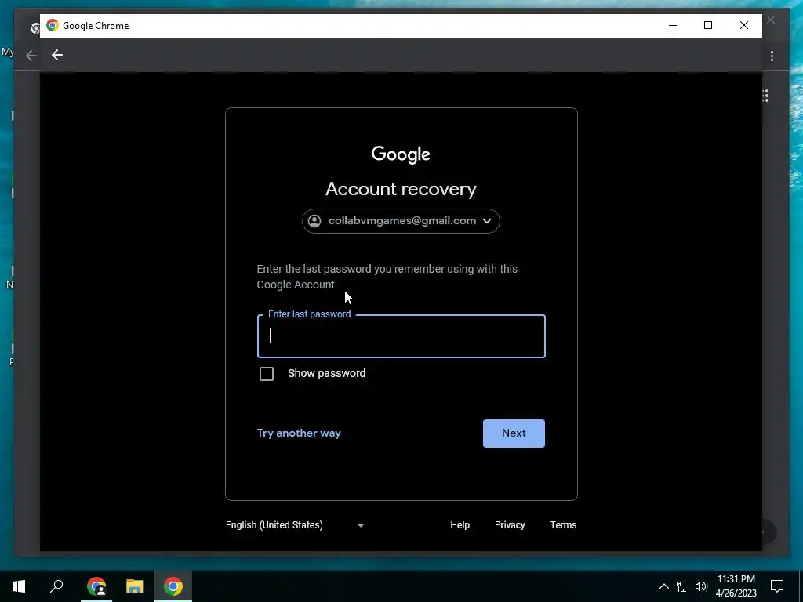
Task: Open the Terms link
Action: click(563, 524)
